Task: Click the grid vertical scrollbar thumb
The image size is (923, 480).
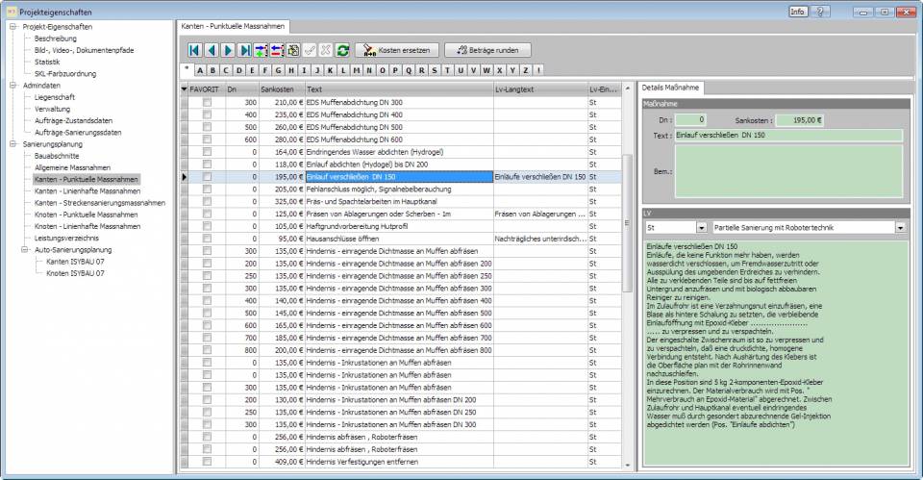Action: (627, 222)
